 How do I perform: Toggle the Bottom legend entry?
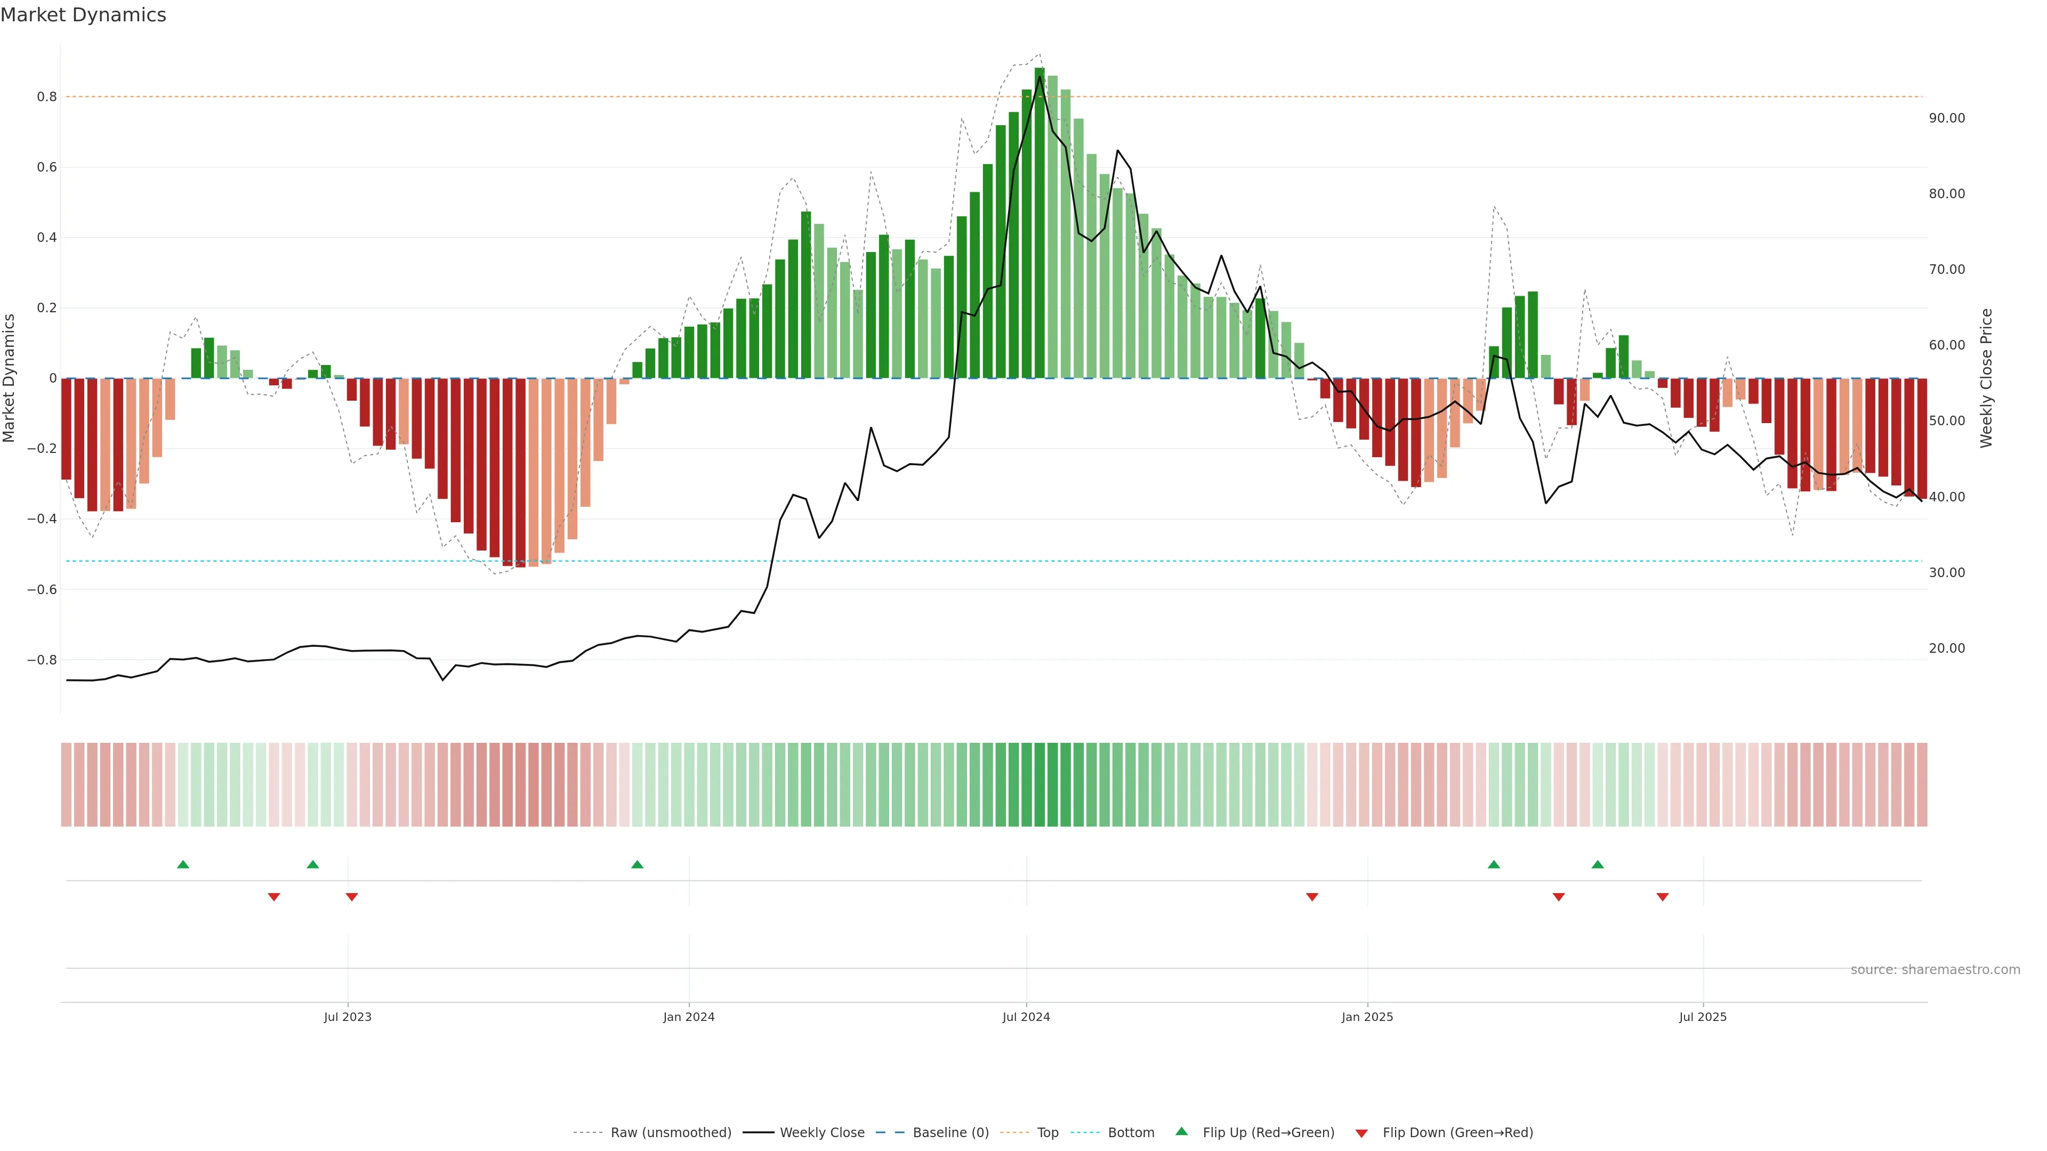coord(1131,1133)
